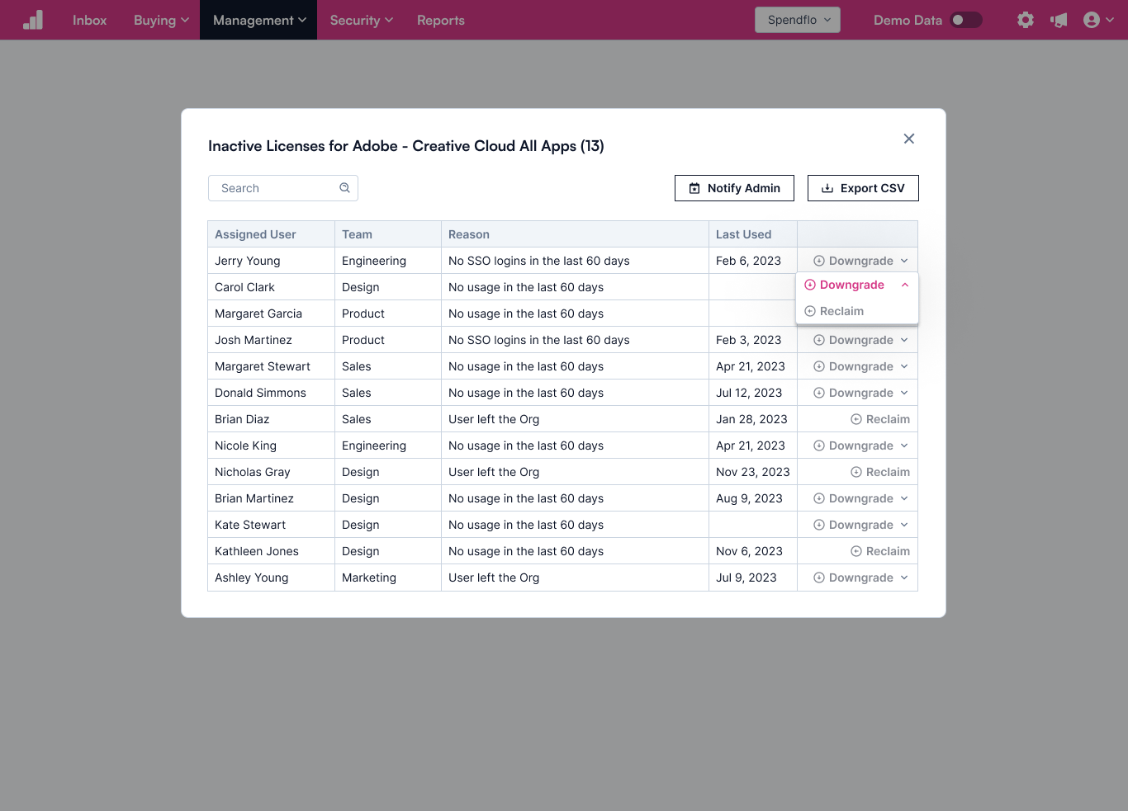Click the Inactive Licenses dialog title
Image resolution: width=1128 pixels, height=811 pixels.
point(406,146)
